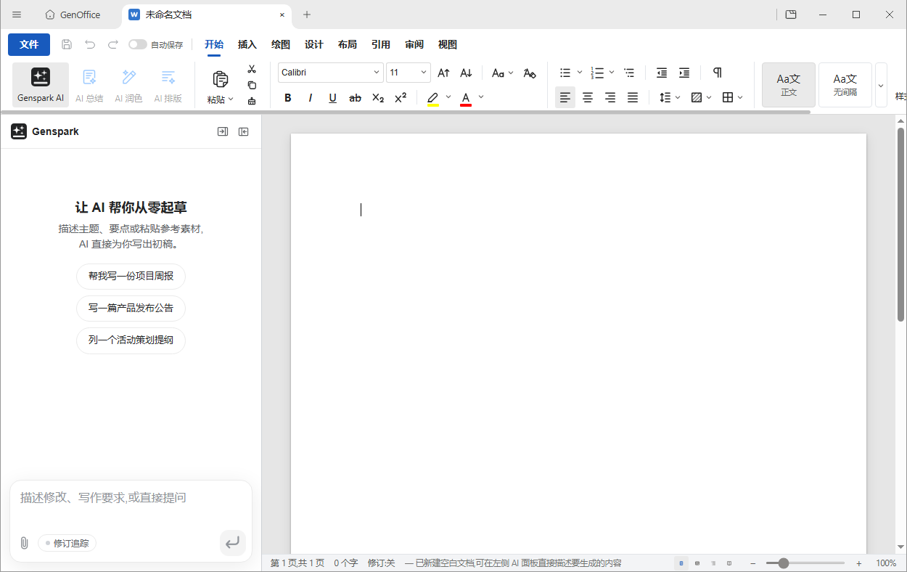Apply the 无间隔 no-spacing style
Screen dimensions: 907x572
point(845,85)
